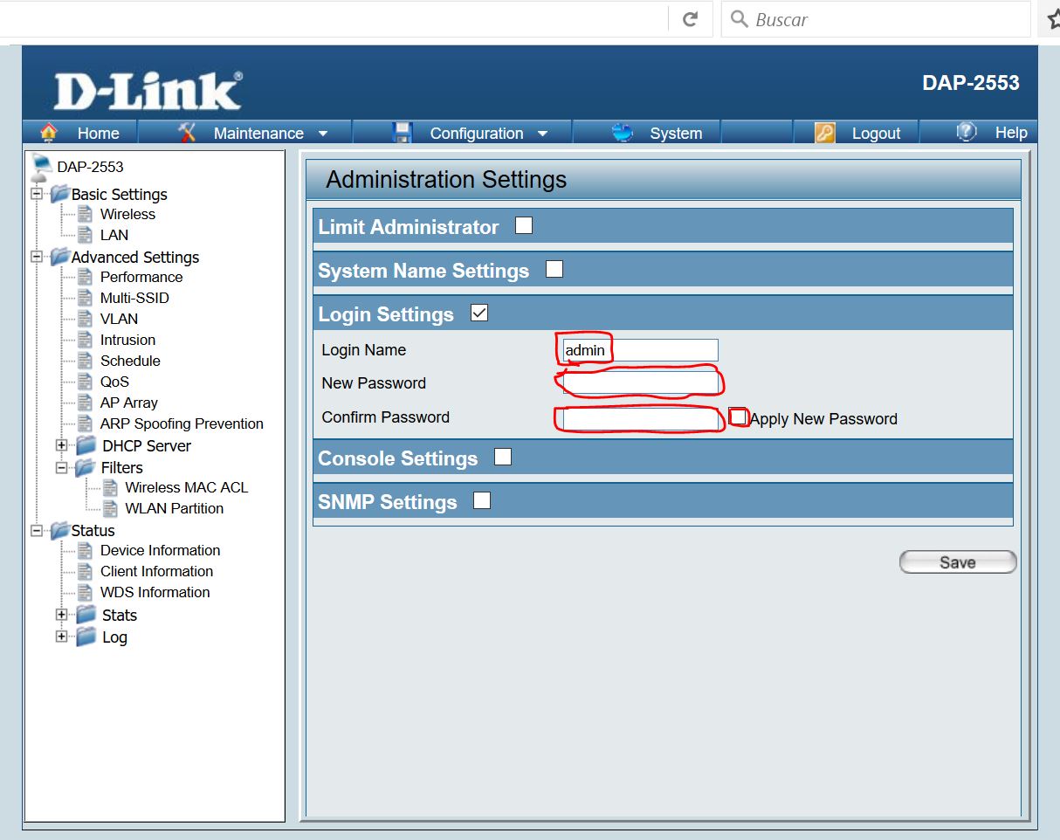This screenshot has height=840, width=1060.
Task: Click the Save button
Action: click(x=958, y=562)
